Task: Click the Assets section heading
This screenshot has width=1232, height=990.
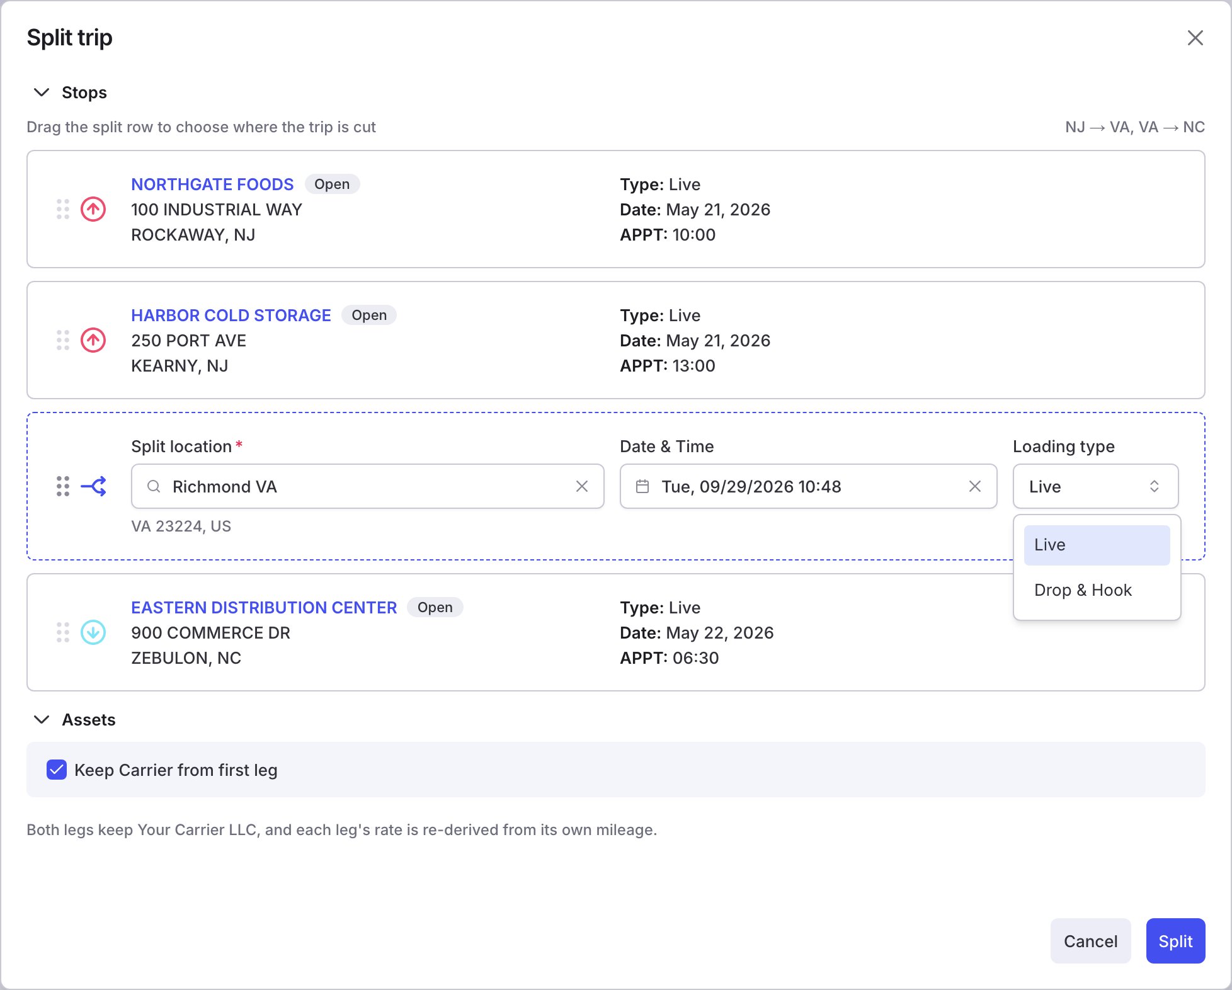Action: tap(89, 720)
